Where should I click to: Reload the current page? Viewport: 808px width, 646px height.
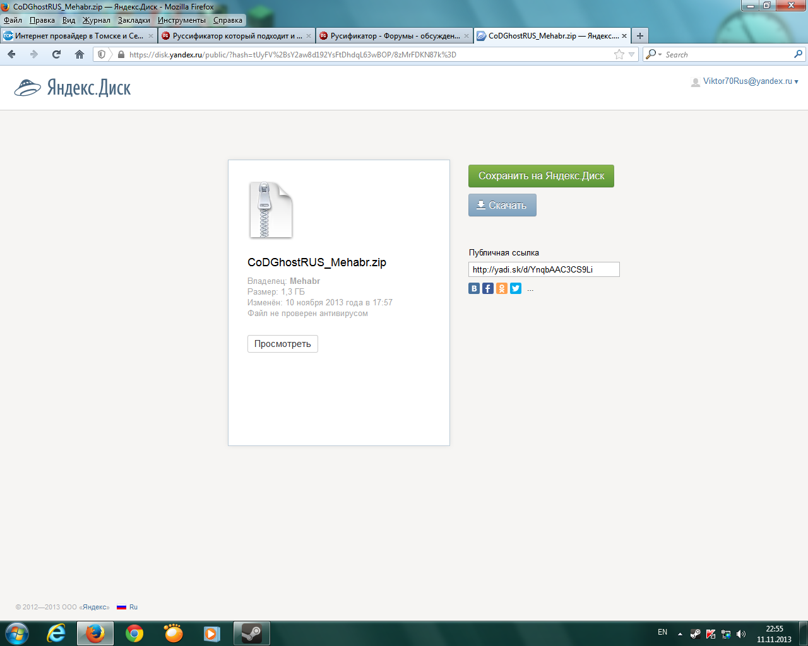click(x=57, y=54)
